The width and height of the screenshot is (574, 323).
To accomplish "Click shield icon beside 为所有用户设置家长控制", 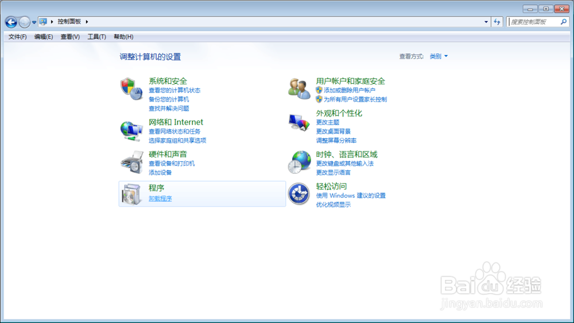I will [x=319, y=99].
